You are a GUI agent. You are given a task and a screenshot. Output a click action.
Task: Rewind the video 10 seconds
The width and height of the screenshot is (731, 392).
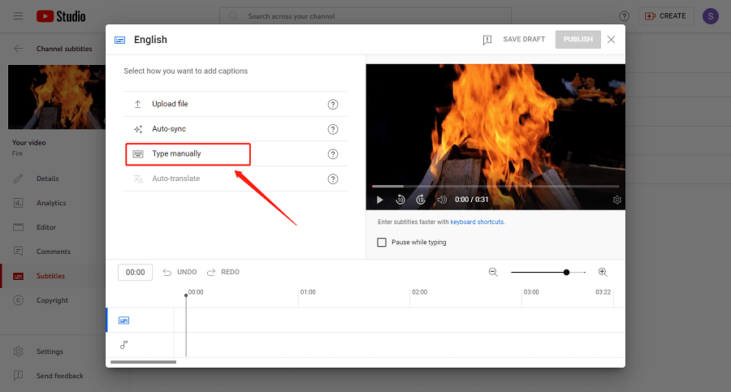point(400,200)
